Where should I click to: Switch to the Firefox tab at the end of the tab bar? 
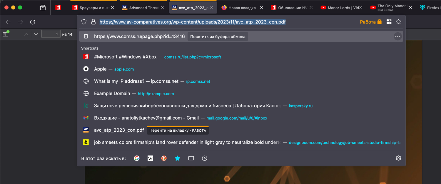tap(430, 8)
